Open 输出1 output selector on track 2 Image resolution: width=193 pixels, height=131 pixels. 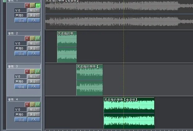coord(34,43)
